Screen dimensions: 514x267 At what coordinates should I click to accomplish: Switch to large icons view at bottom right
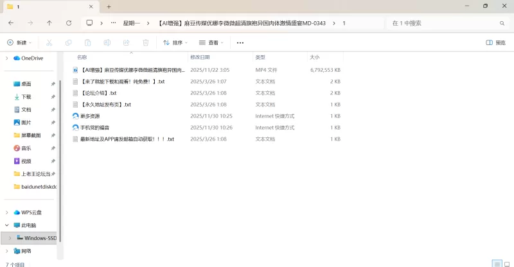(506, 263)
